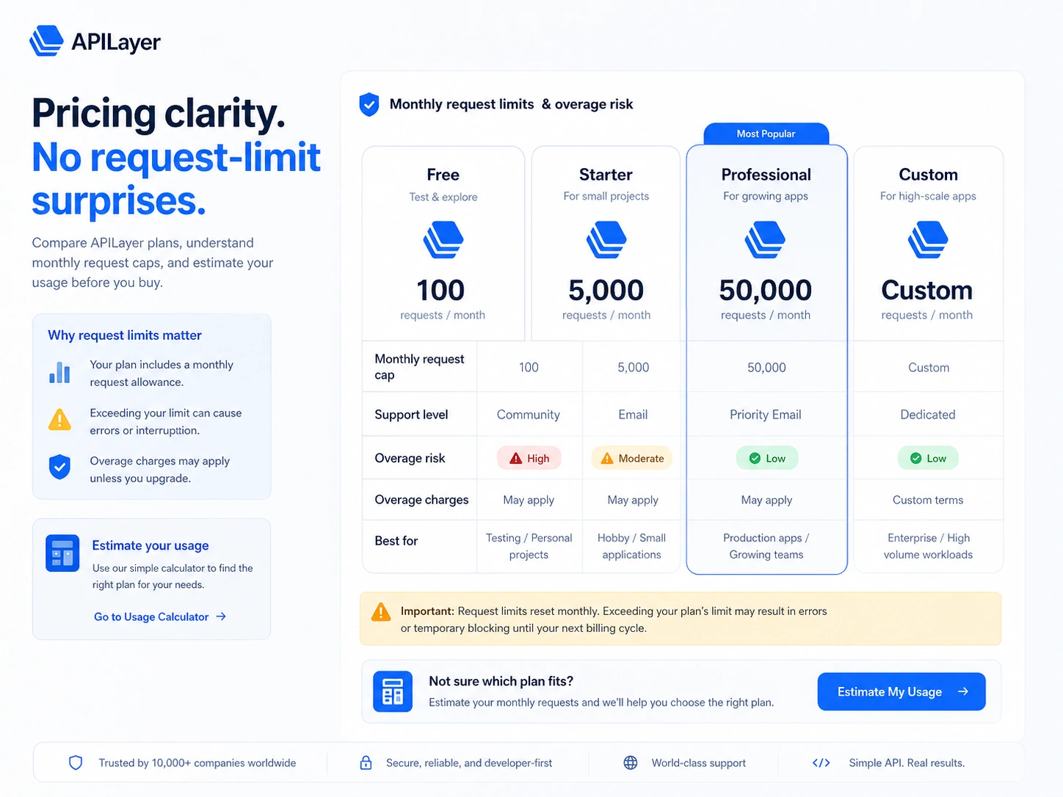This screenshot has width=1063, height=797.
Task: Select the Starter plan heading
Action: pos(606,175)
